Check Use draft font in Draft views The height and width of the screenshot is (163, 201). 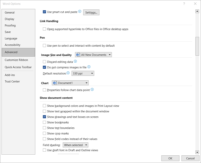point(44,150)
